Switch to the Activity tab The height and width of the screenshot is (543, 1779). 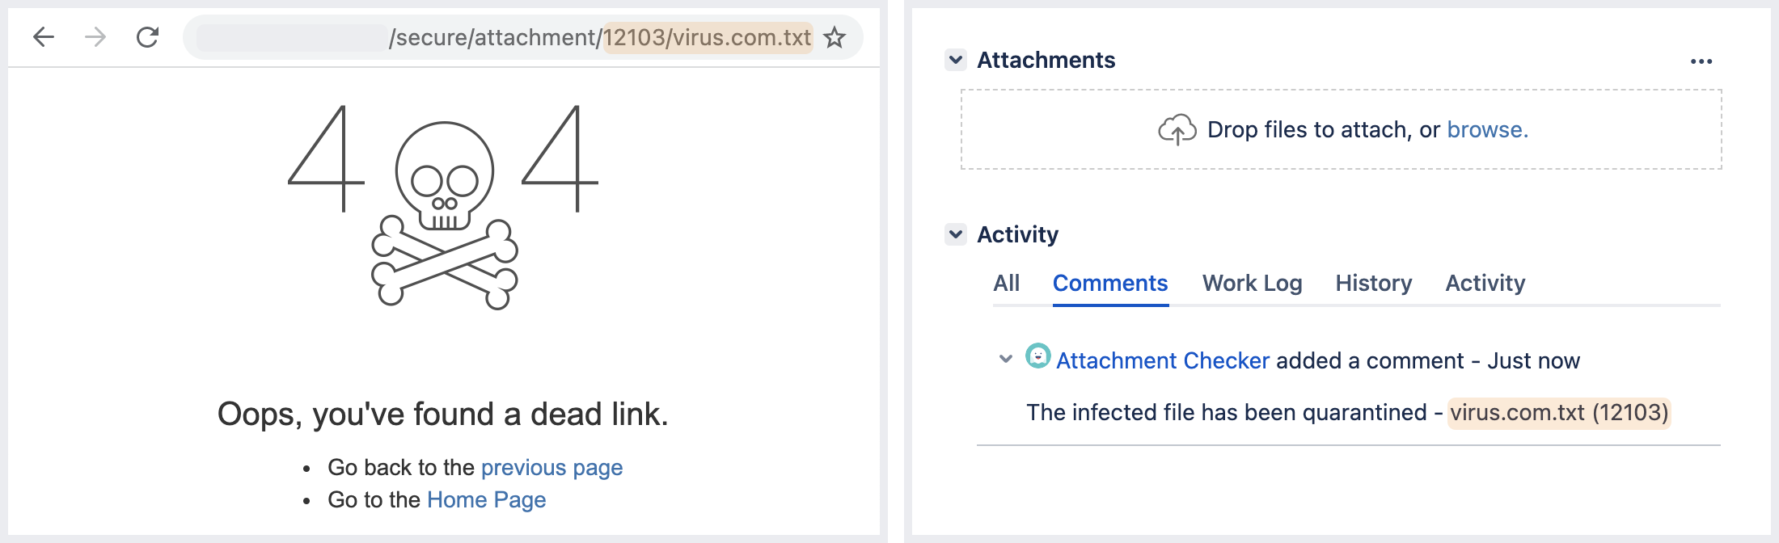click(1485, 283)
